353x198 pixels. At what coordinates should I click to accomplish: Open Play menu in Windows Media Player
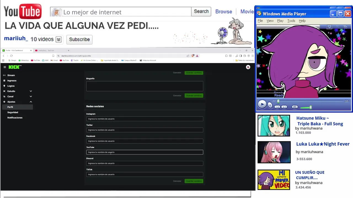[x=280, y=21]
